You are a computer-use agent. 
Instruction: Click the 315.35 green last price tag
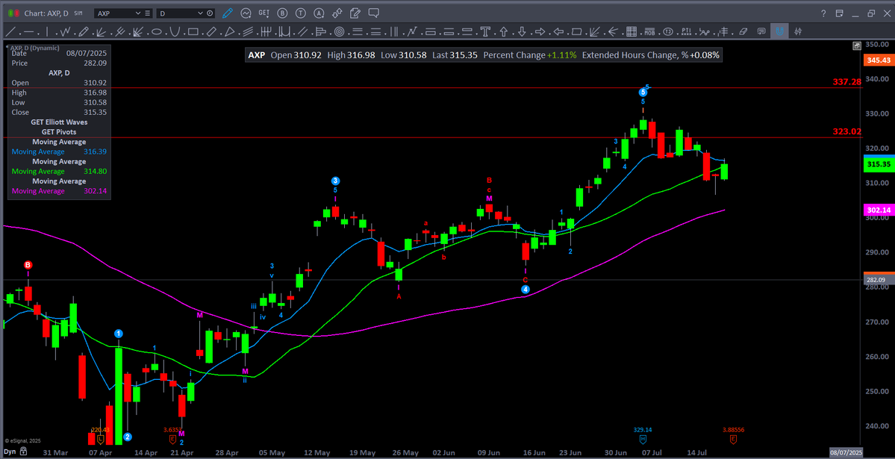coord(879,164)
